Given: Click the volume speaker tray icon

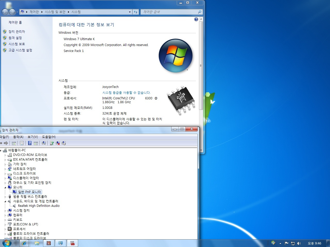Looking at the screenshot, I should [x=299, y=243].
